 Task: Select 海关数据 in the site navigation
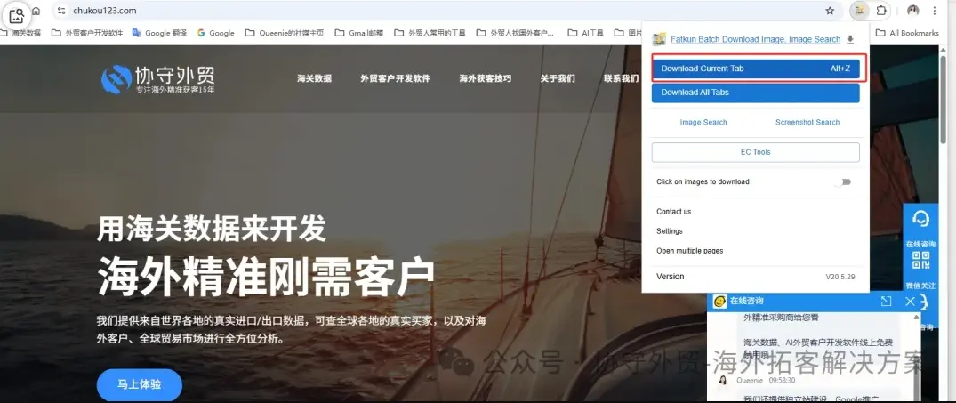[314, 78]
